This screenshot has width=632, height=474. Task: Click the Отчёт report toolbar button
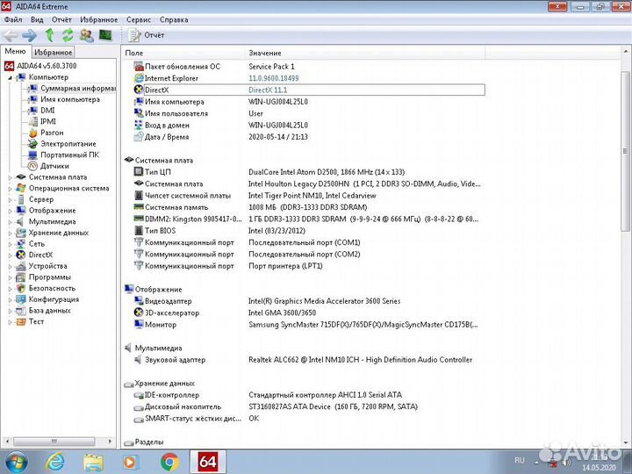(146, 35)
